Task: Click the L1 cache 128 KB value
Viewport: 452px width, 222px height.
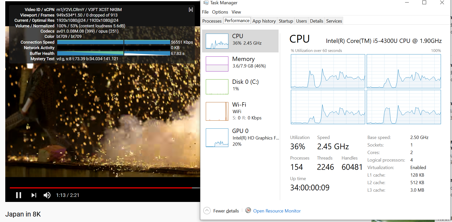Action: (417, 175)
